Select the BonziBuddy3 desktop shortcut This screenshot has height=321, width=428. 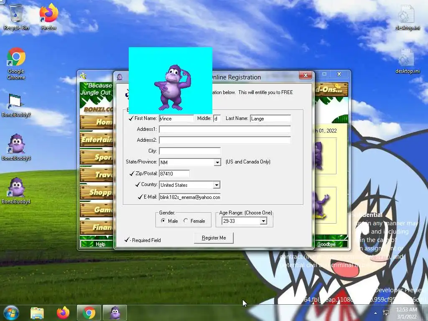click(x=16, y=148)
